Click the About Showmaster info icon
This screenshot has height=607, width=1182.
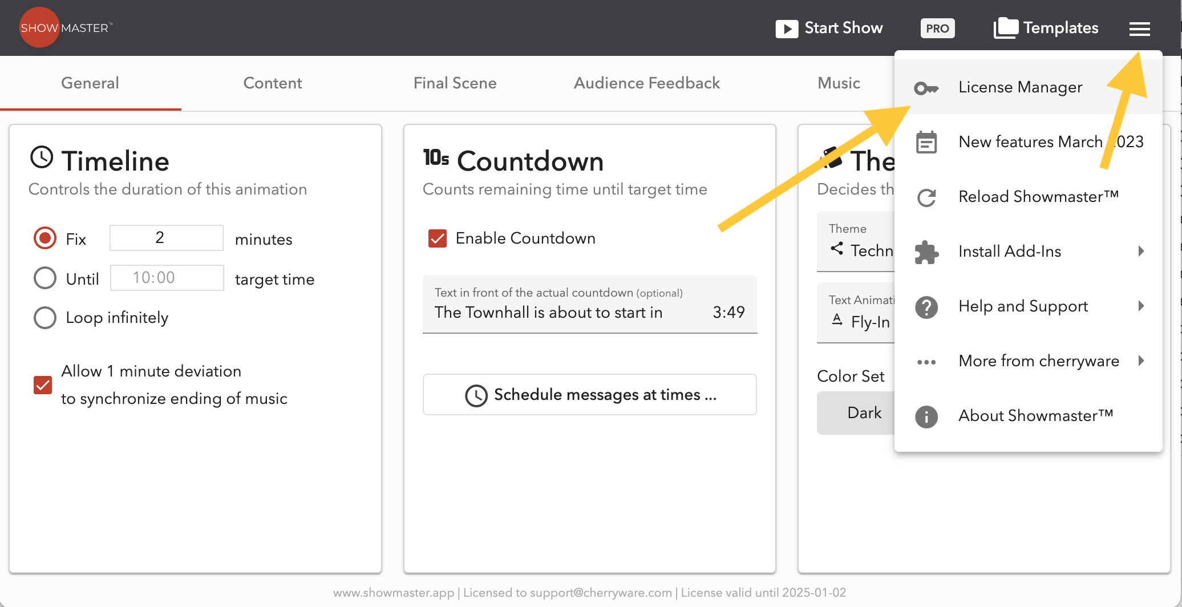point(926,416)
